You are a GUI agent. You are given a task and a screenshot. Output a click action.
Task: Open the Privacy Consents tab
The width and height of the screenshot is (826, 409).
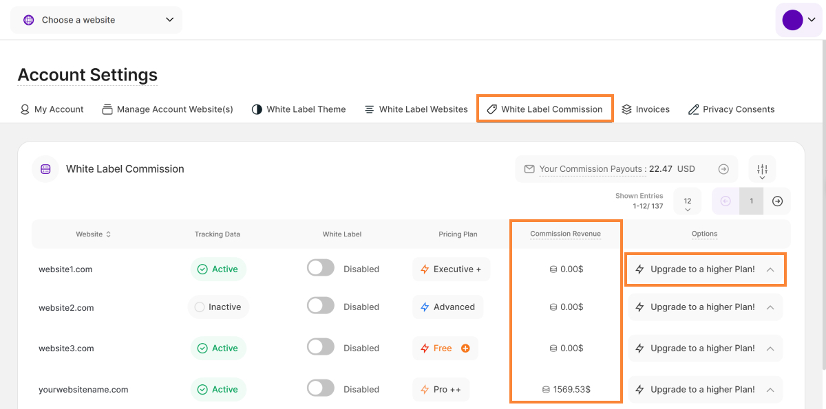pyautogui.click(x=731, y=109)
